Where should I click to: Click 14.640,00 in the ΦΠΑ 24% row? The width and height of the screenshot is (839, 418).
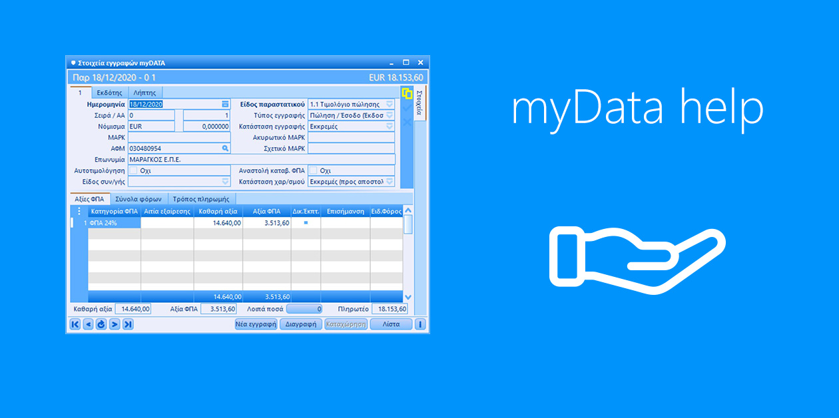click(226, 223)
